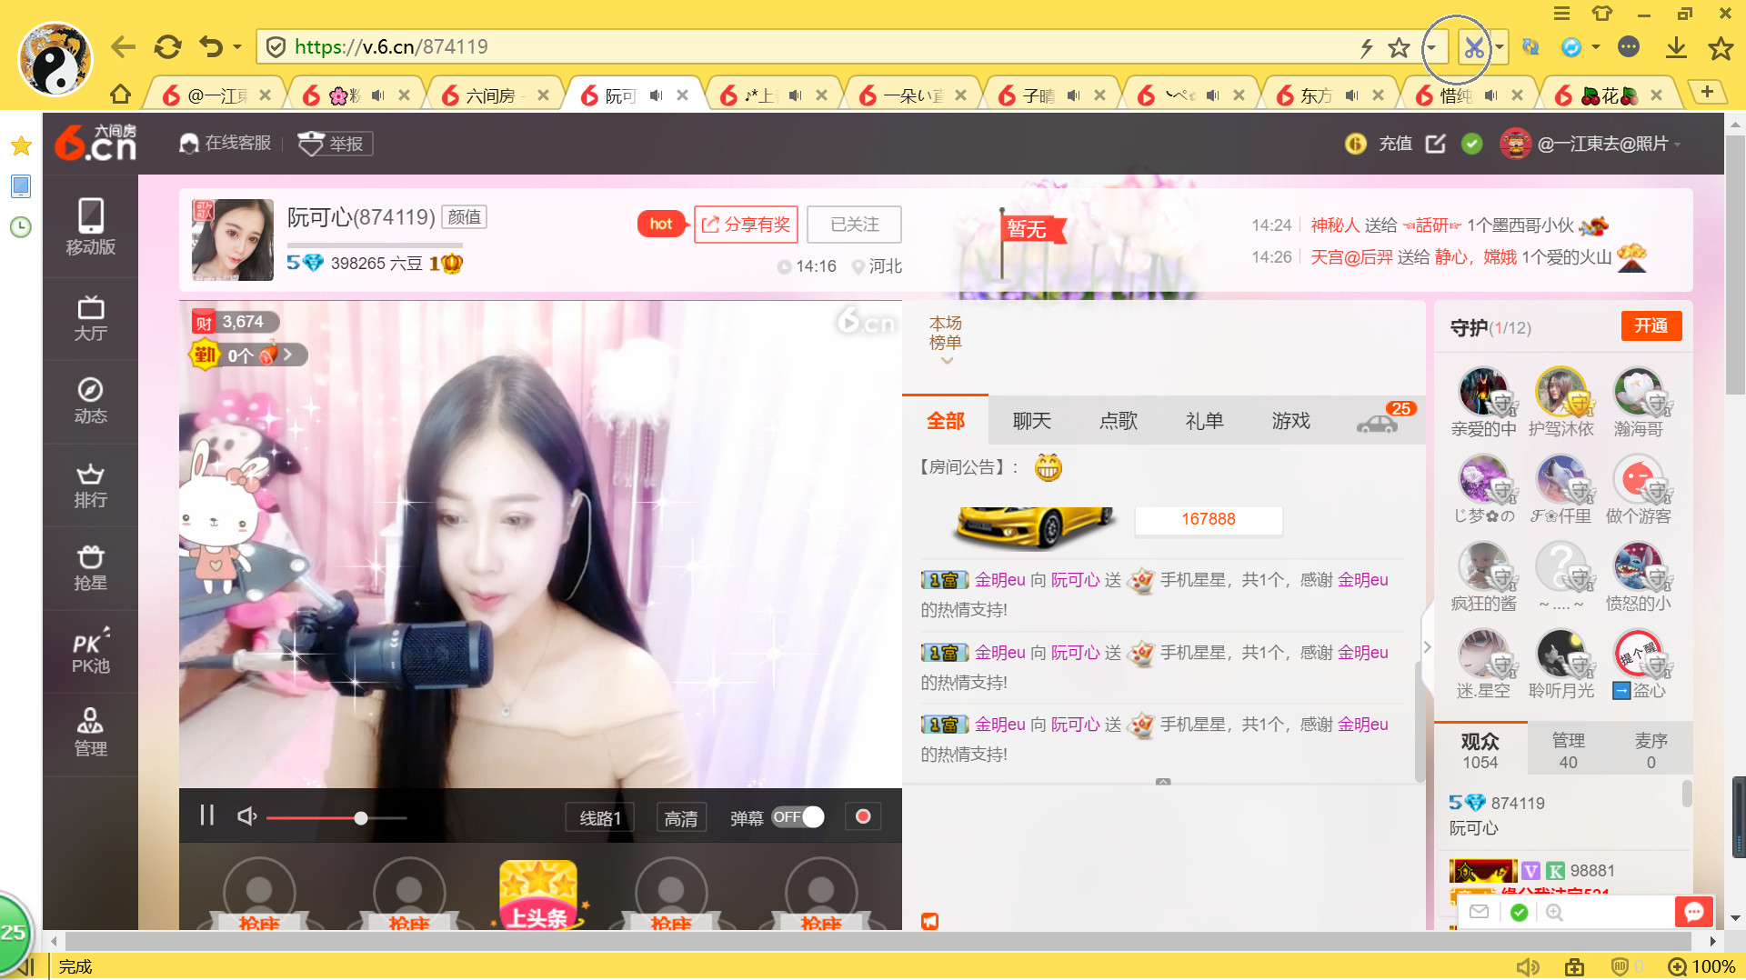Click the 上头条 headline icon
Viewport: 1746px width, 980px height.
(538, 895)
